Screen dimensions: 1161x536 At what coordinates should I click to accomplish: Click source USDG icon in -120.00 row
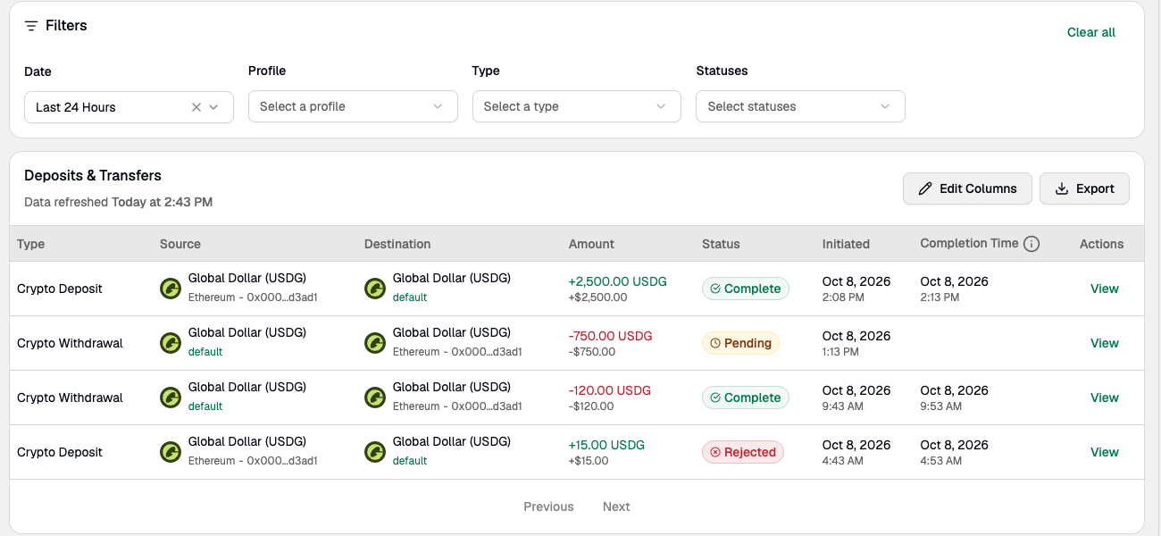click(171, 398)
